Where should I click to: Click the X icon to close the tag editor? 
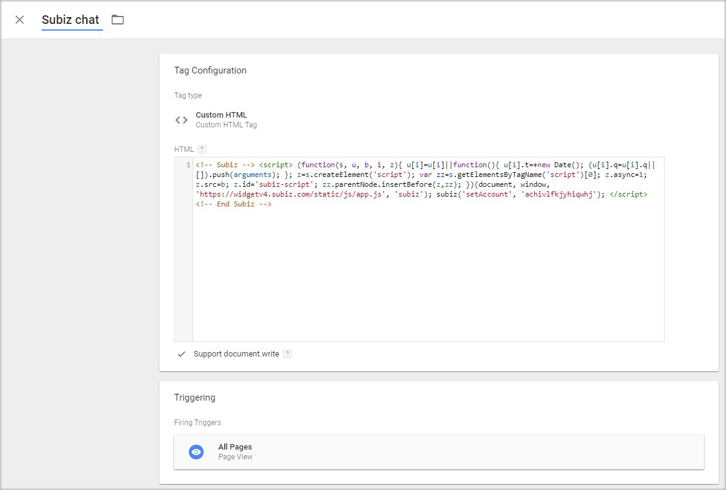point(19,20)
